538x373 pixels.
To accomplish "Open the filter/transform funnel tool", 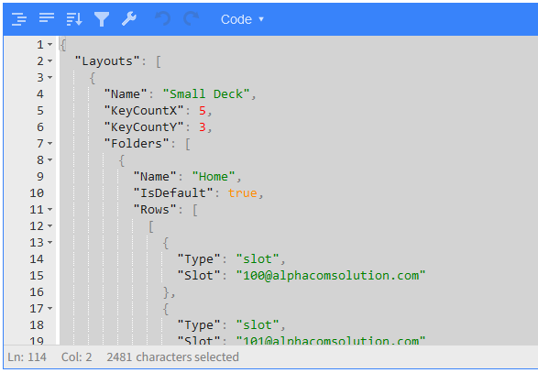I will point(102,19).
